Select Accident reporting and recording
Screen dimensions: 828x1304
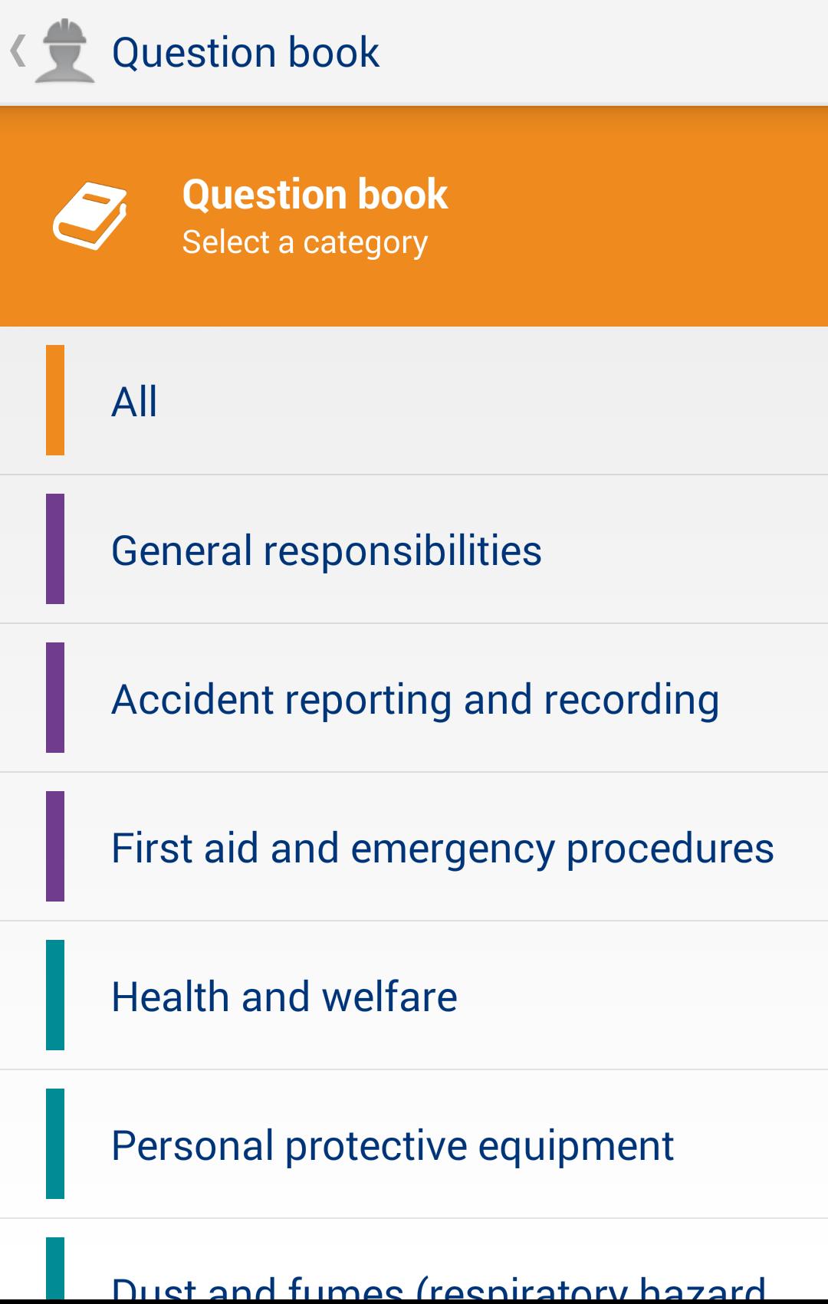[x=414, y=698]
